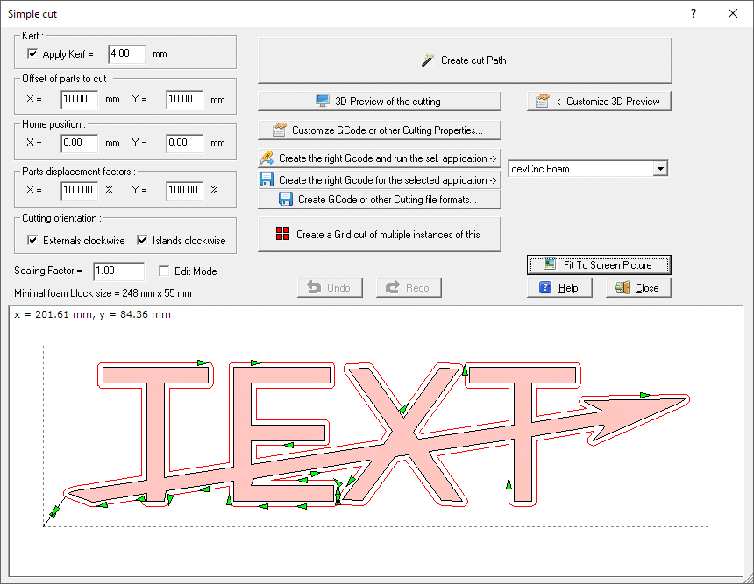Click the Customize 3D Preview icon

coord(599,101)
